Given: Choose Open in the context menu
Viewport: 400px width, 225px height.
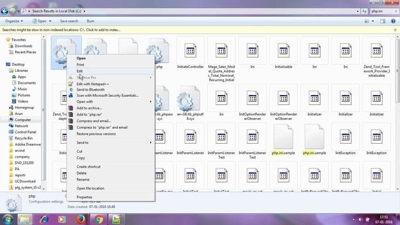Looking at the screenshot, I should coord(111,58).
